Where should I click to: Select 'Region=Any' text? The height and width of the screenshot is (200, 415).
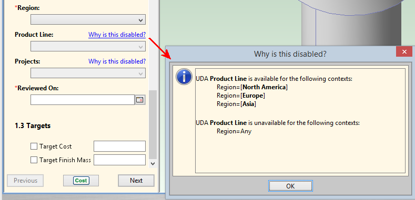[x=234, y=131]
